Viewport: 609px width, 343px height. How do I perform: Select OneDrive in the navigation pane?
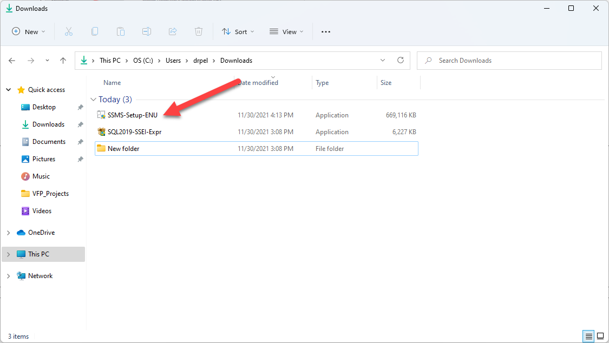[x=41, y=233]
